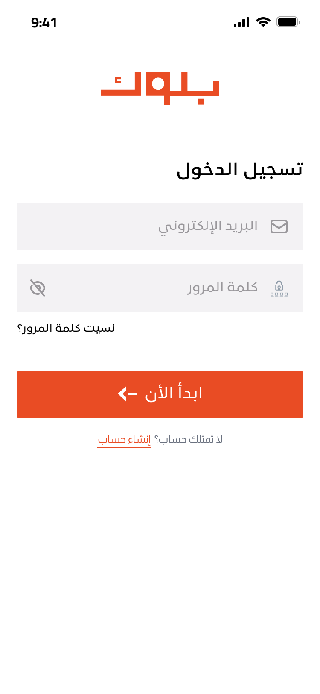Tap the Wi-Fi icon in the status bar
Screen dimensions: 320x694
[263, 22]
